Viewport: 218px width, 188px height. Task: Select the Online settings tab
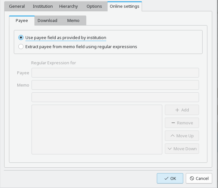click(x=124, y=6)
